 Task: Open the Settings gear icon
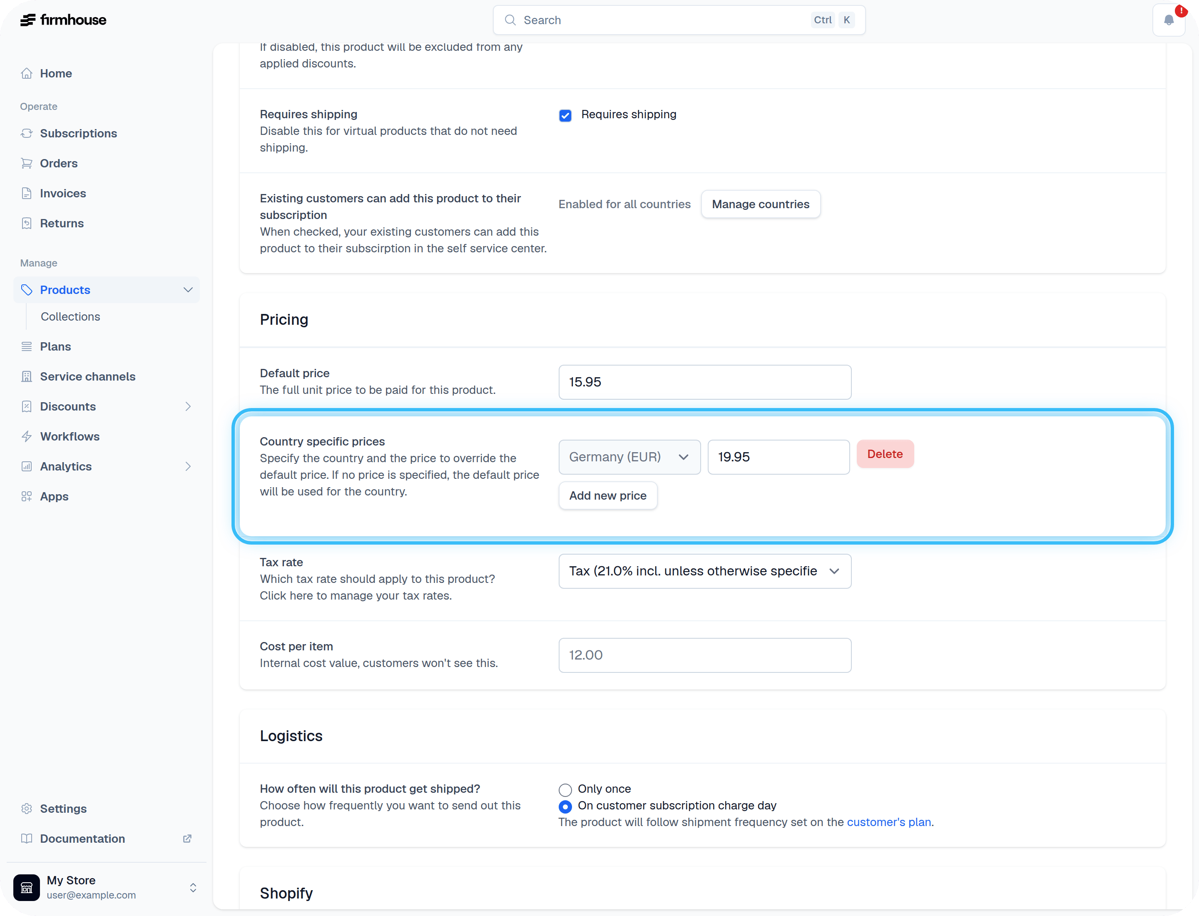click(x=27, y=809)
